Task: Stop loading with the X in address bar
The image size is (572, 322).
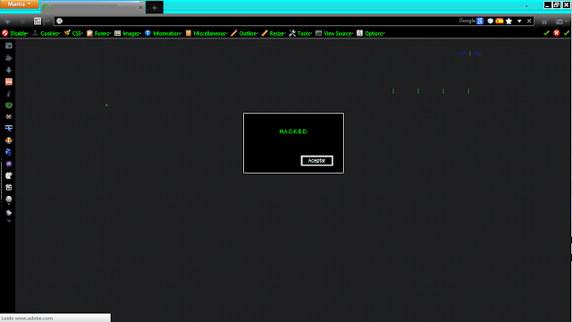Action: [529, 21]
